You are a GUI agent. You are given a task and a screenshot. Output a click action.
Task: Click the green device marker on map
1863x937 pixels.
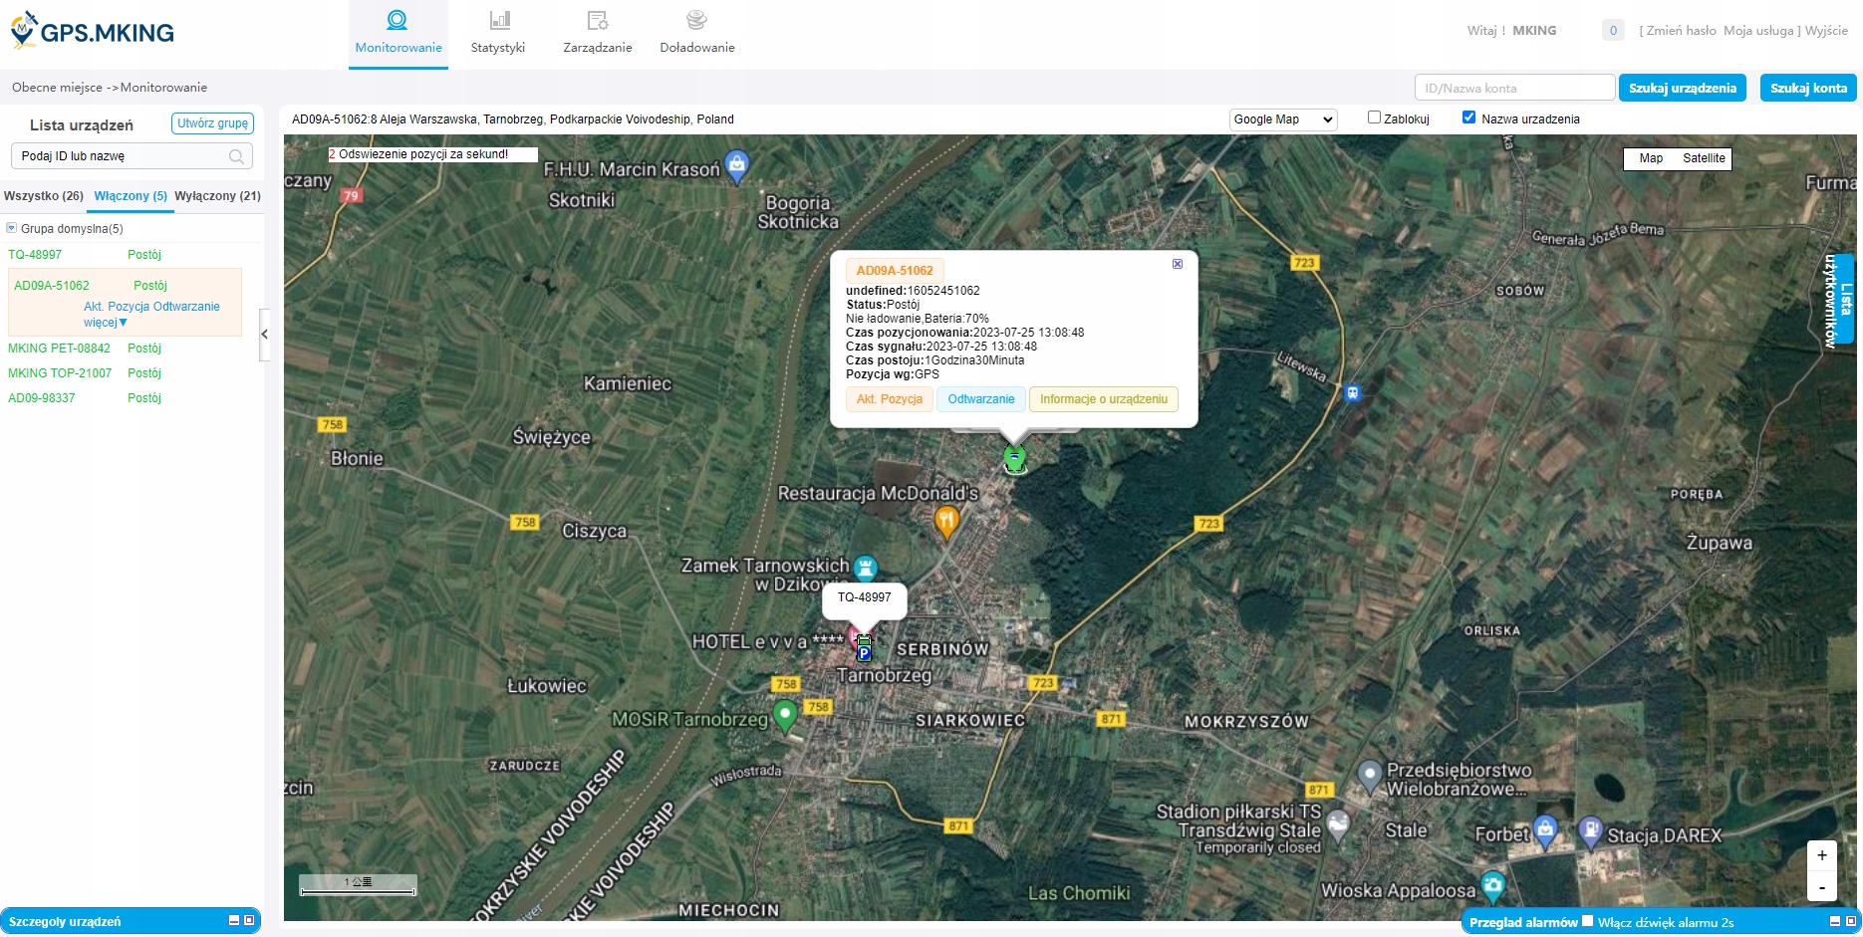pyautogui.click(x=1014, y=459)
